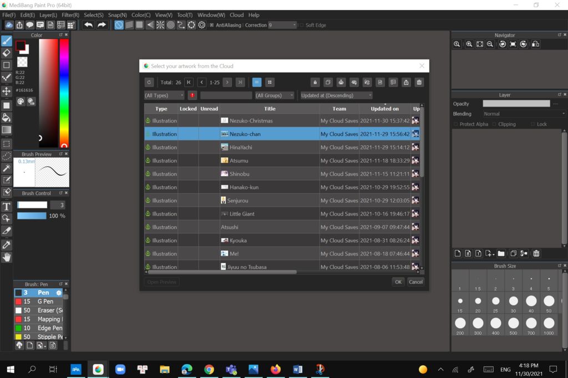Open File Explorer from the taskbar
The image size is (568, 378).
(164, 369)
